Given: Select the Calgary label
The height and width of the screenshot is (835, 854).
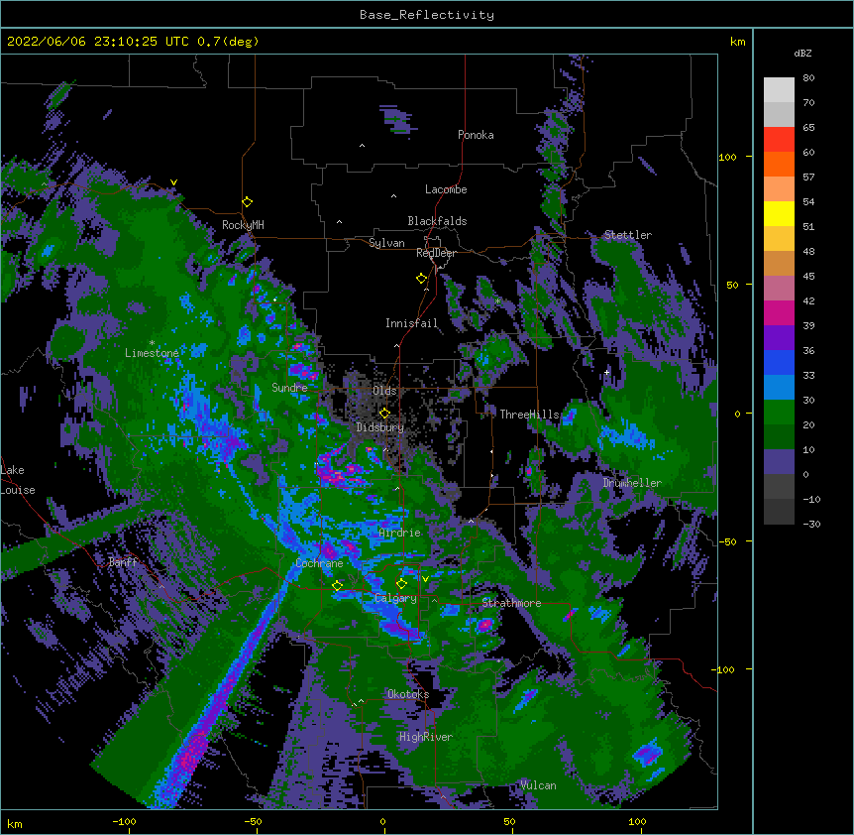Looking at the screenshot, I should tap(395, 598).
